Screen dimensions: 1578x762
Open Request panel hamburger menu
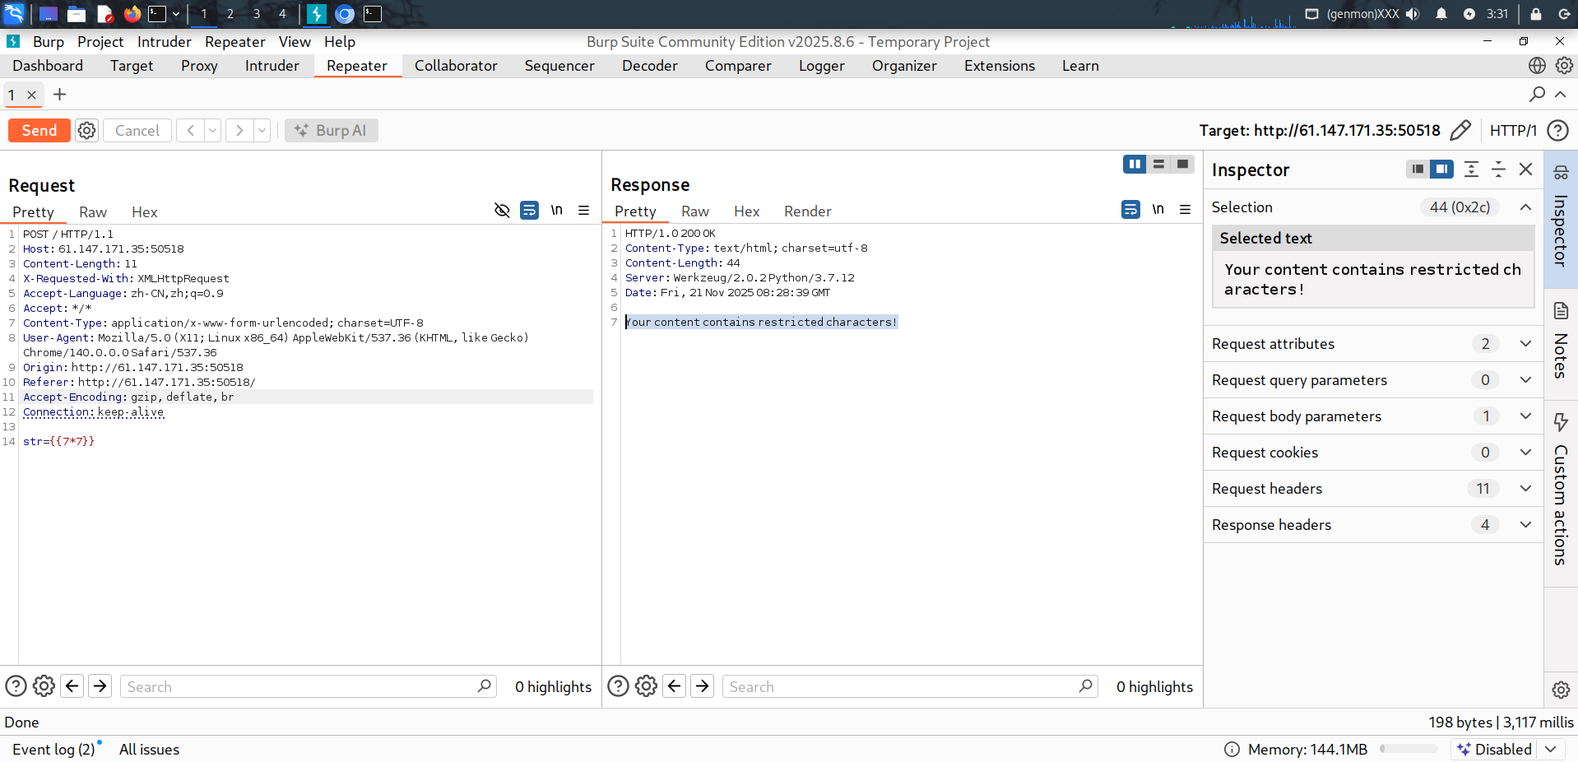click(x=584, y=211)
